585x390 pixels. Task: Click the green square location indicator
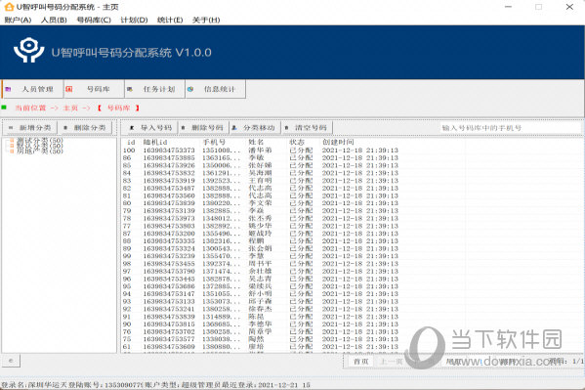point(4,108)
